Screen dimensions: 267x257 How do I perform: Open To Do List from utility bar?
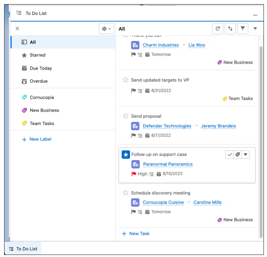[23, 249]
